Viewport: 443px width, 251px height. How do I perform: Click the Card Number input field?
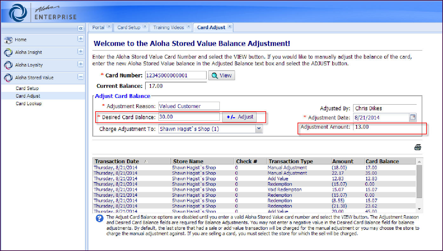[x=176, y=75]
